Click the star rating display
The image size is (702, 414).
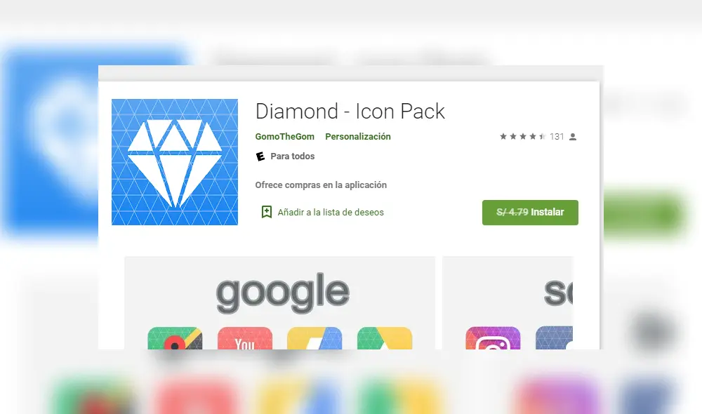(522, 137)
